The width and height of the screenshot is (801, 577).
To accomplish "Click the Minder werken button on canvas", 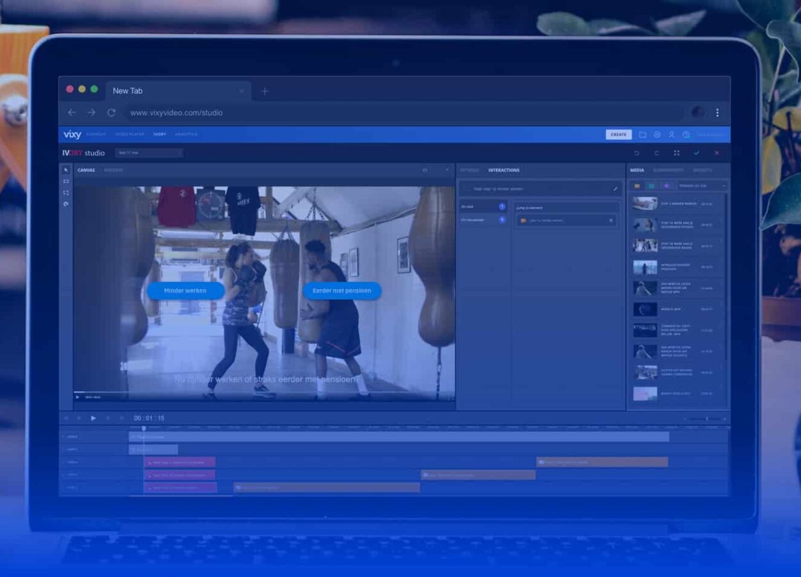I will (185, 290).
